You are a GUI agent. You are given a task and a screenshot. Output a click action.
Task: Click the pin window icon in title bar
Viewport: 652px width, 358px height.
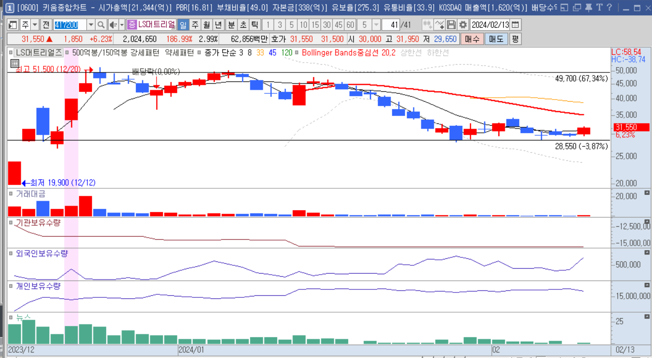[x=588, y=7]
